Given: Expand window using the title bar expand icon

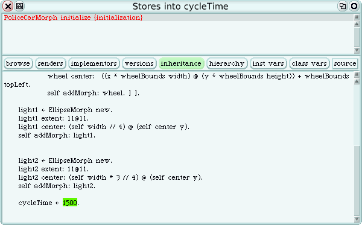Looking at the screenshot, I should coord(342,6).
